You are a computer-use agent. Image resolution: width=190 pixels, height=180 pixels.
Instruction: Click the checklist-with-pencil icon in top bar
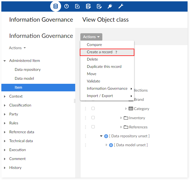99,6
